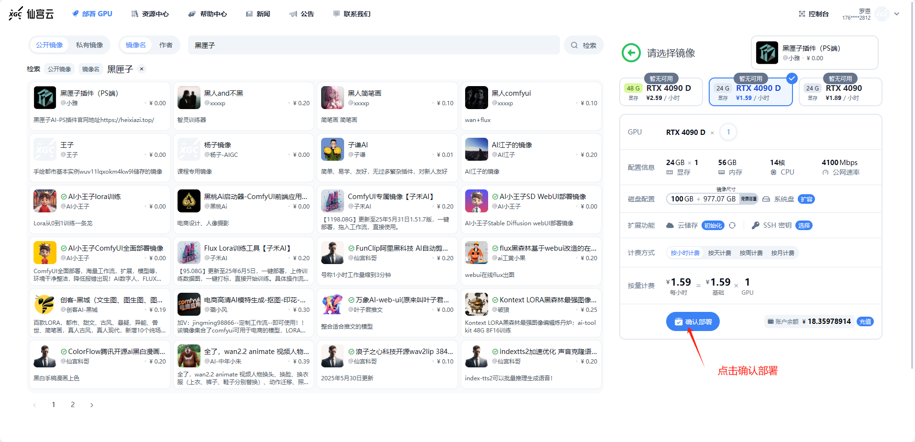Remove the 黑匣子 search filter tag
915x442 pixels.
point(142,69)
